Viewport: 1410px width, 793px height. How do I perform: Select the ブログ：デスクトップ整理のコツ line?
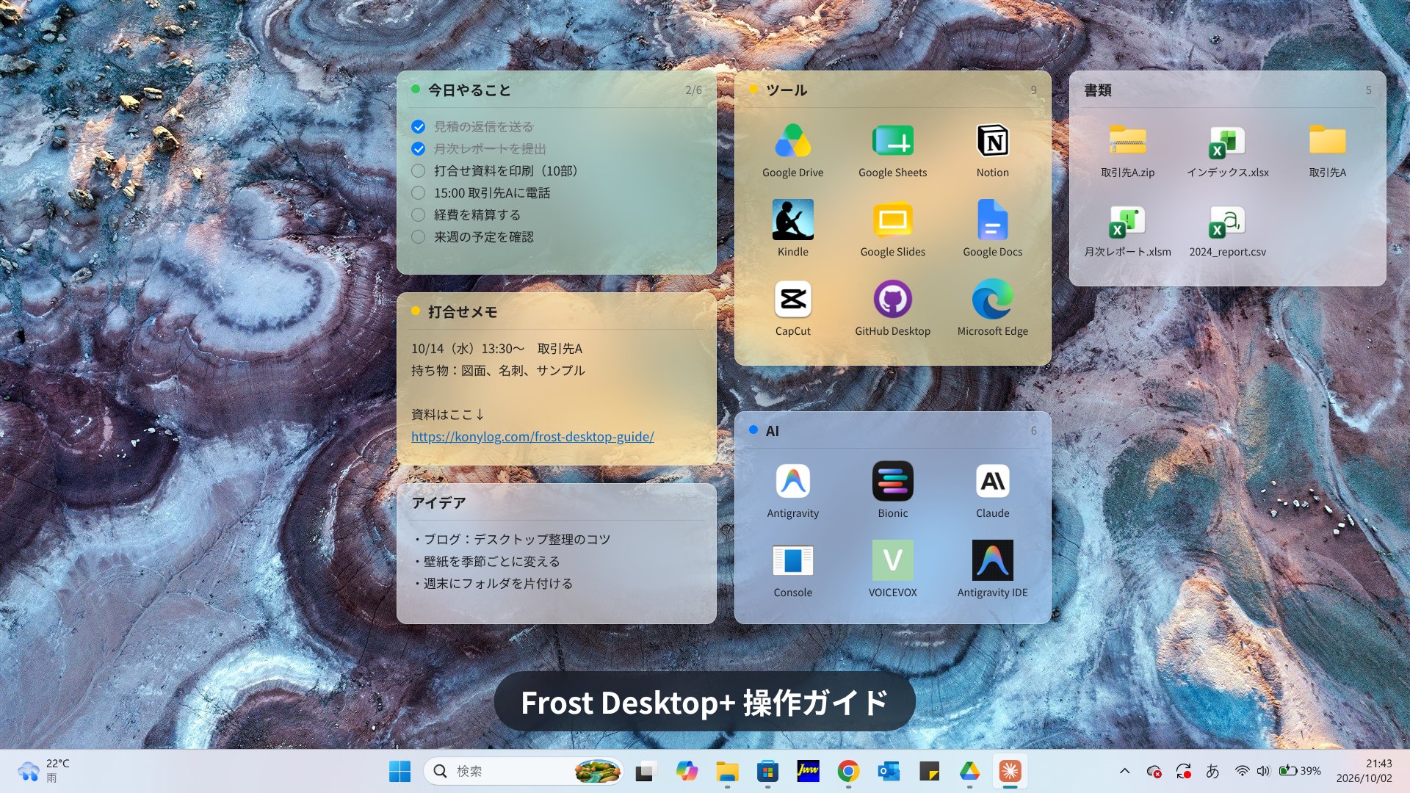[512, 540]
